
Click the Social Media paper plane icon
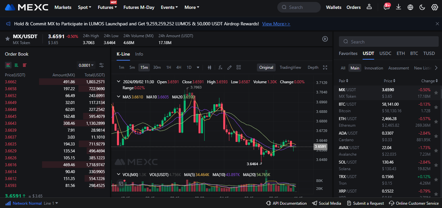click(x=315, y=203)
